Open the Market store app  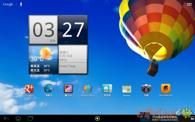[127, 89]
